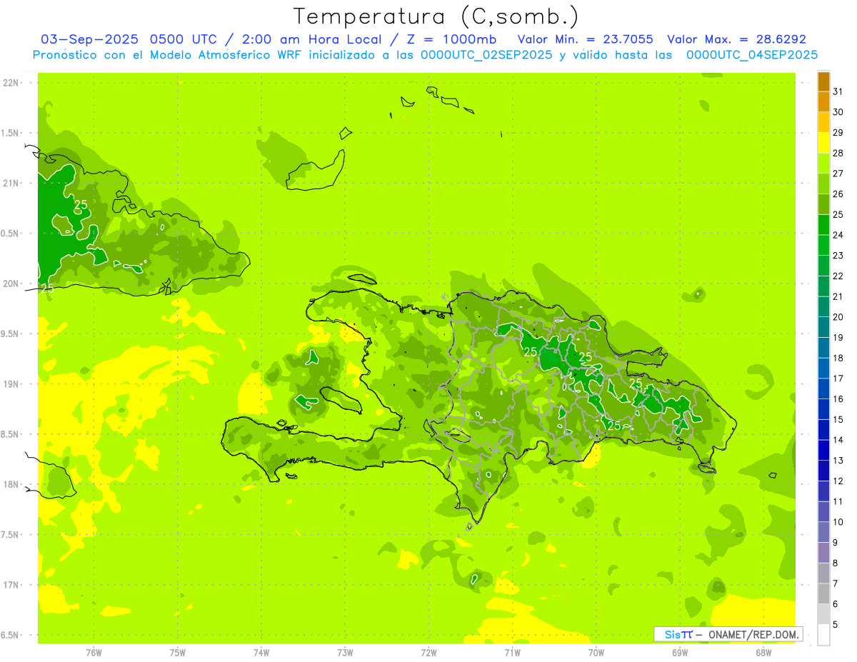Click the '70W' longitude axis label
857x662 pixels.
596,653
